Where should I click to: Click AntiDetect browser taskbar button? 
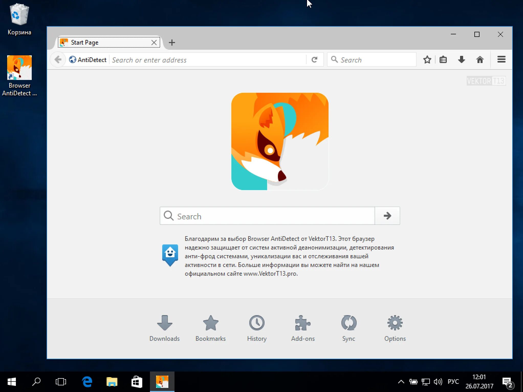(162, 382)
